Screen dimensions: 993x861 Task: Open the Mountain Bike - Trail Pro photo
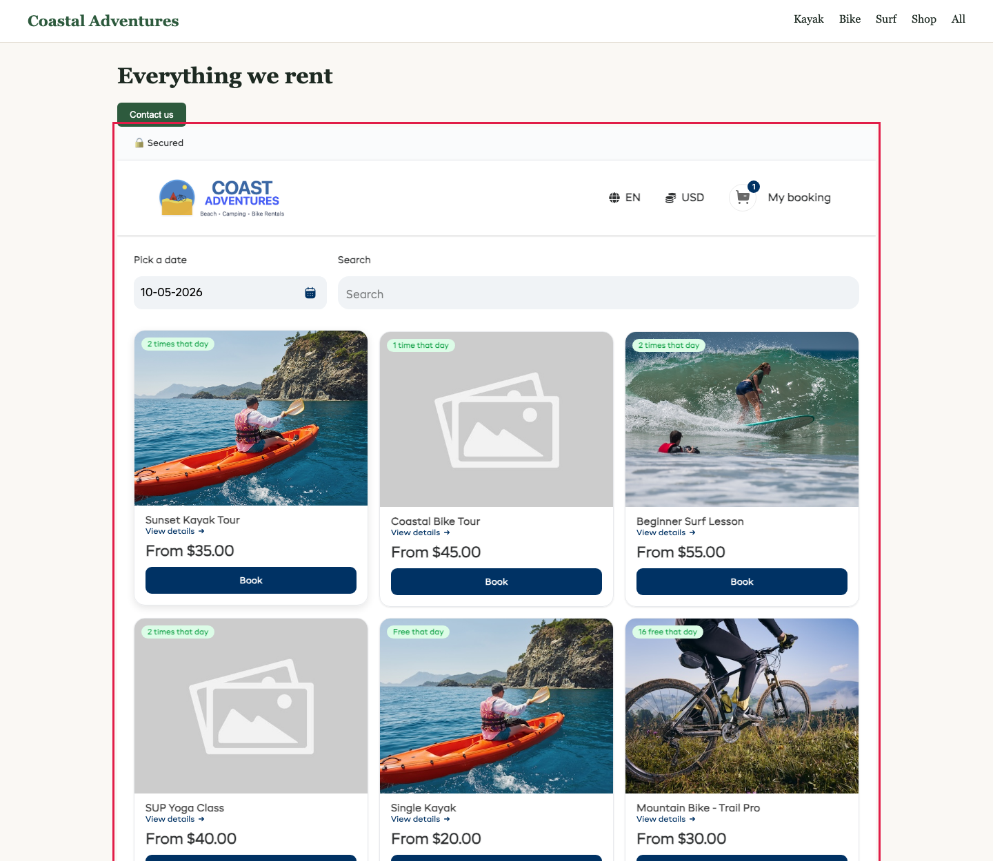point(742,706)
